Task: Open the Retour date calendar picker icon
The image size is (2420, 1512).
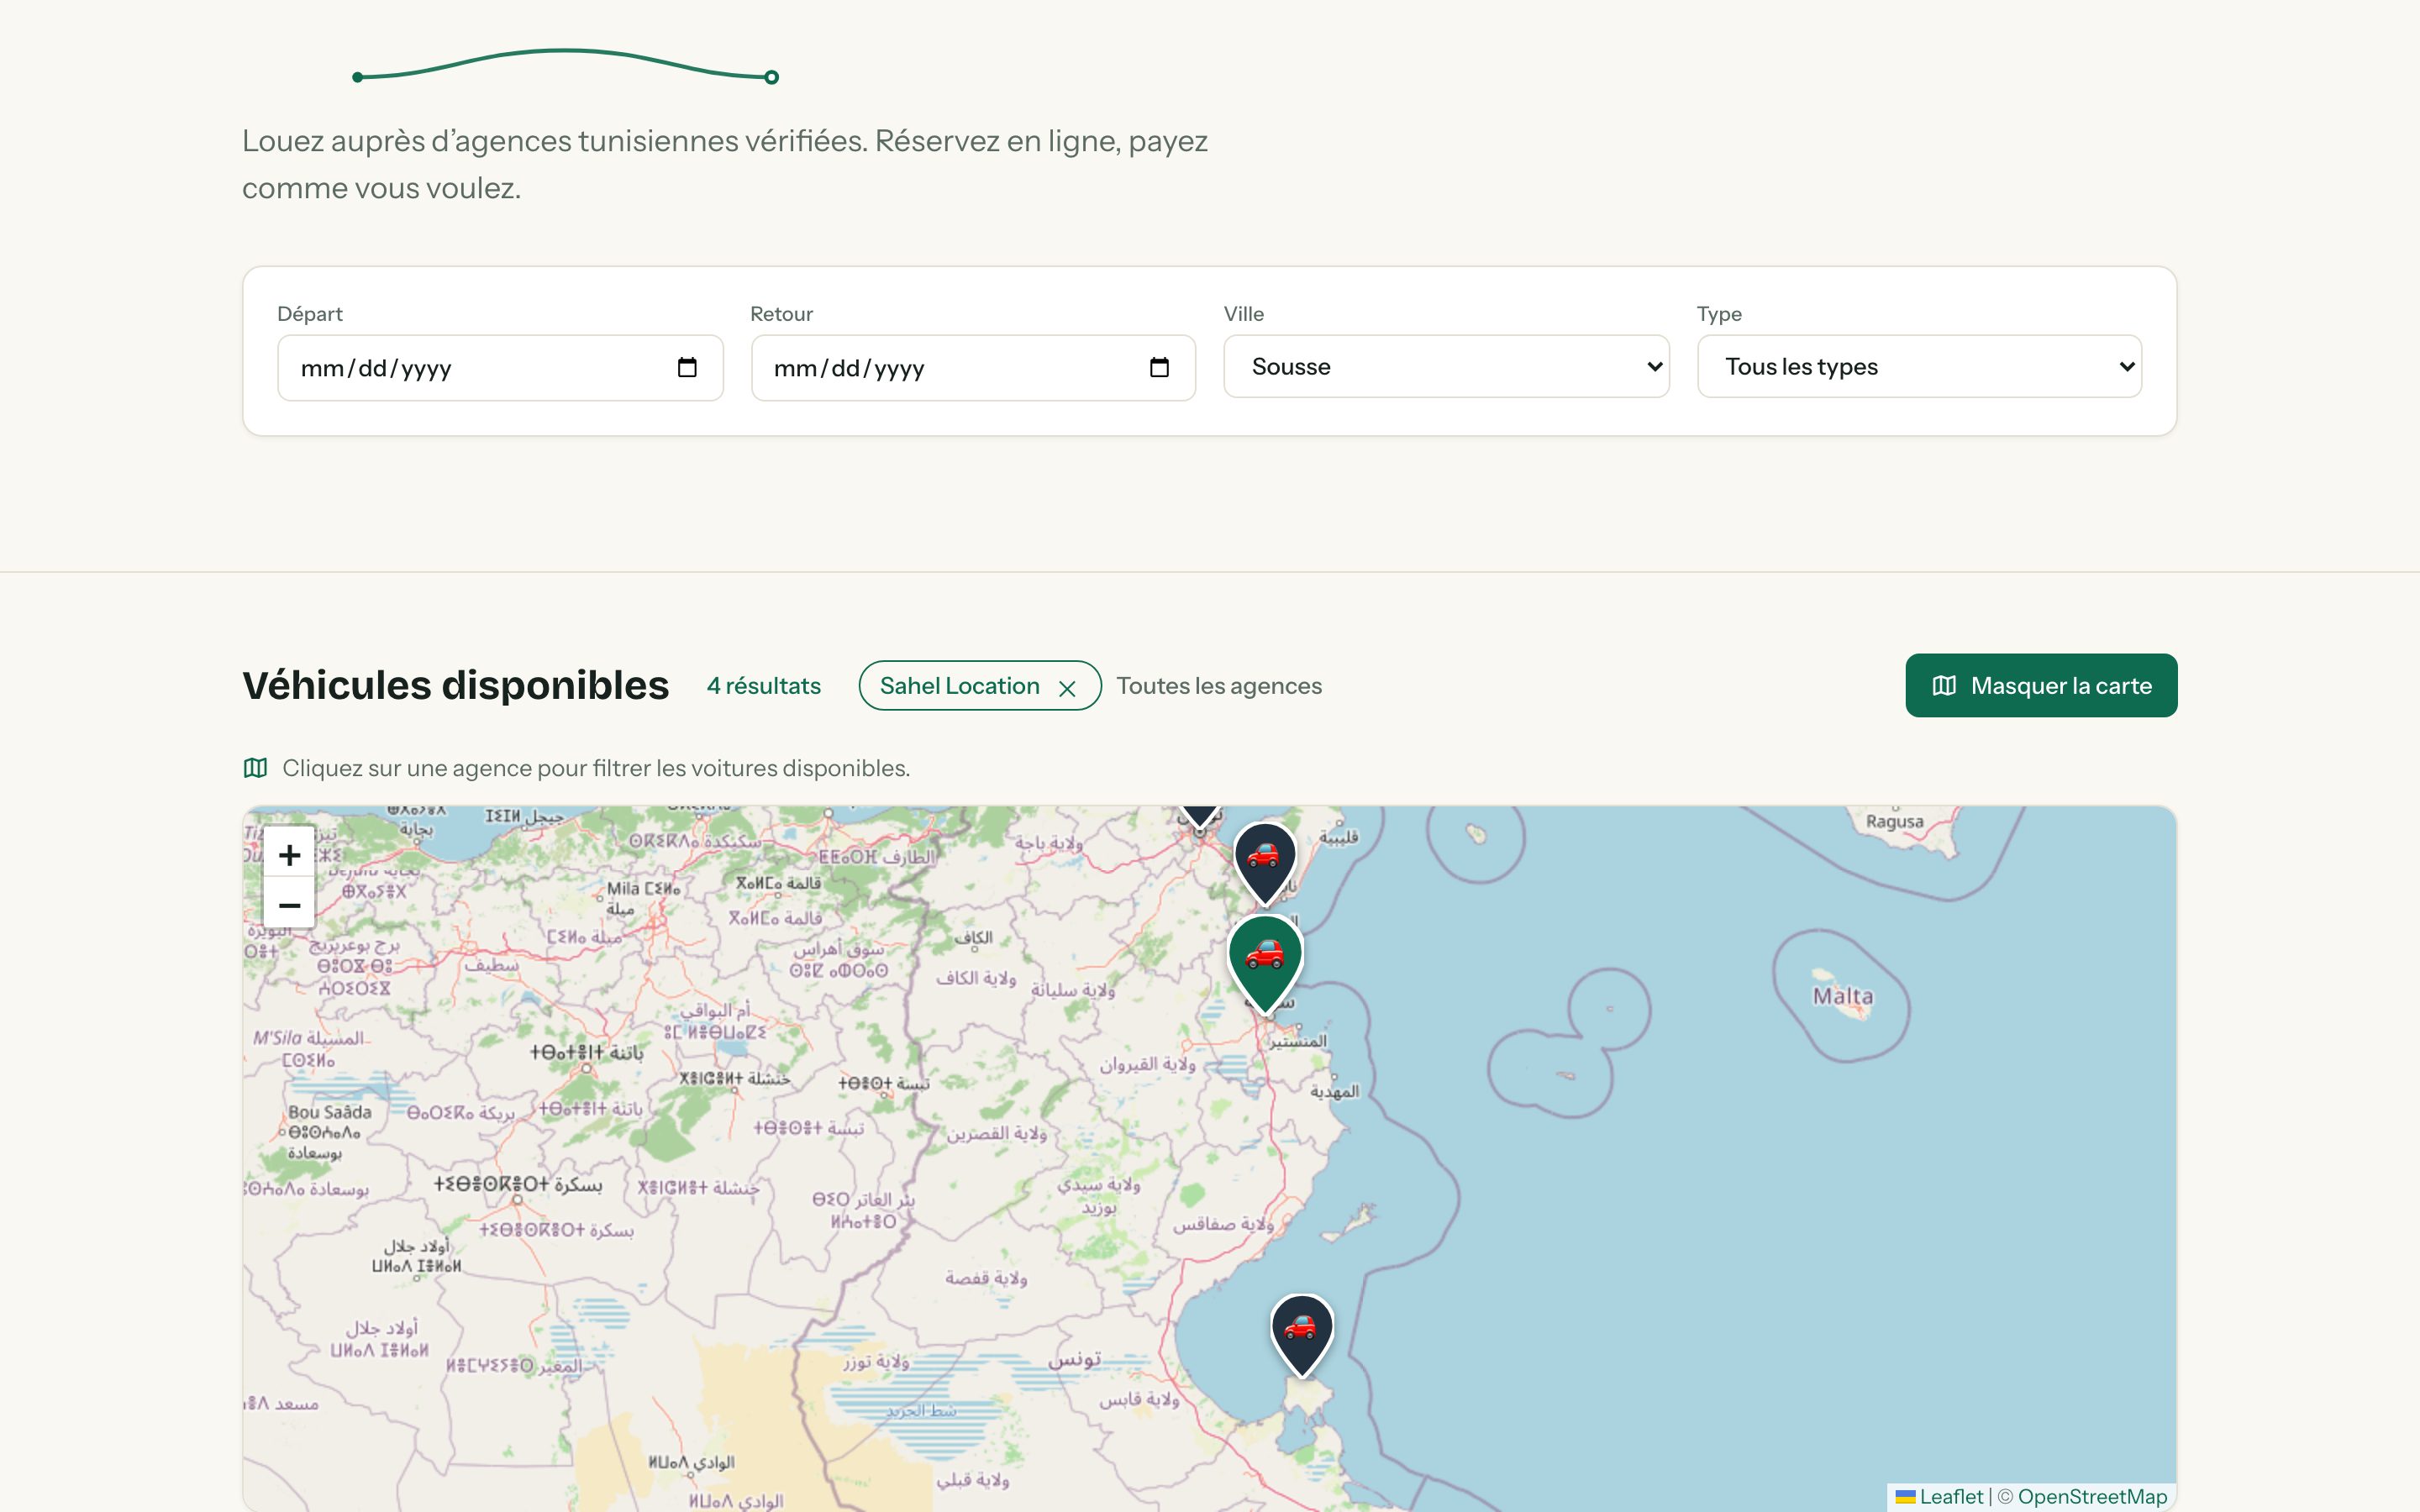Action: (1159, 367)
